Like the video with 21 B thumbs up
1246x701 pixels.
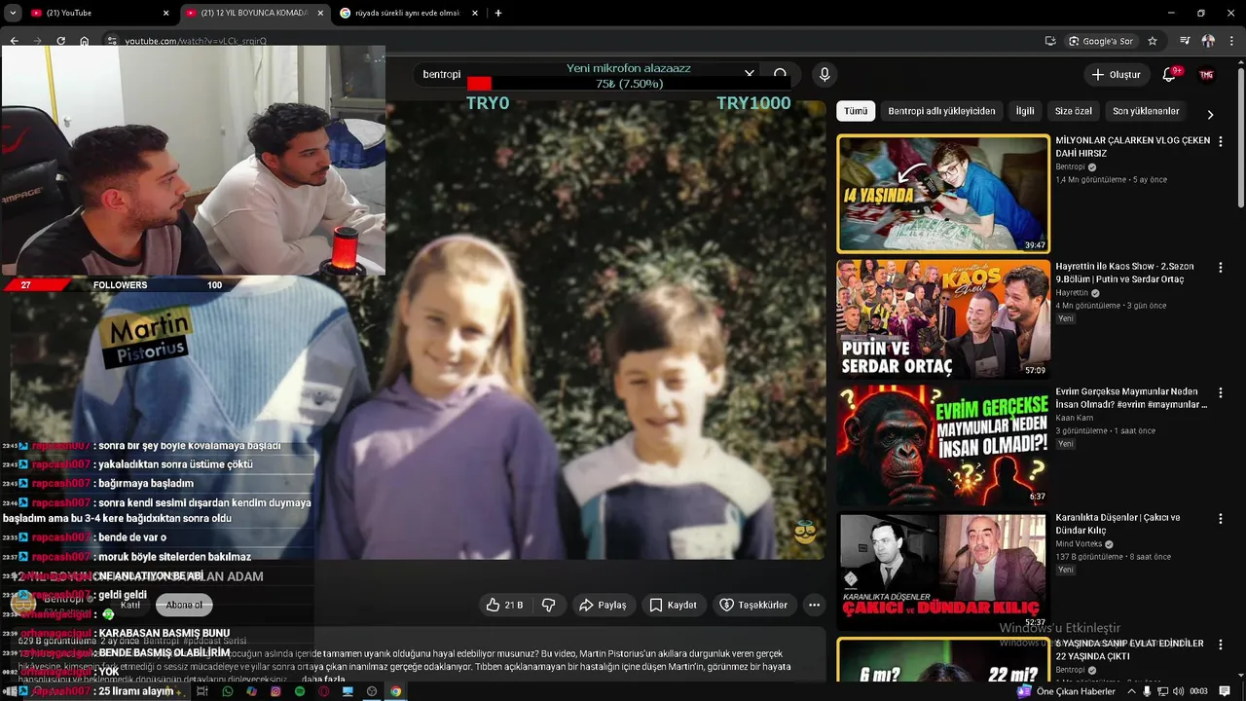(505, 605)
